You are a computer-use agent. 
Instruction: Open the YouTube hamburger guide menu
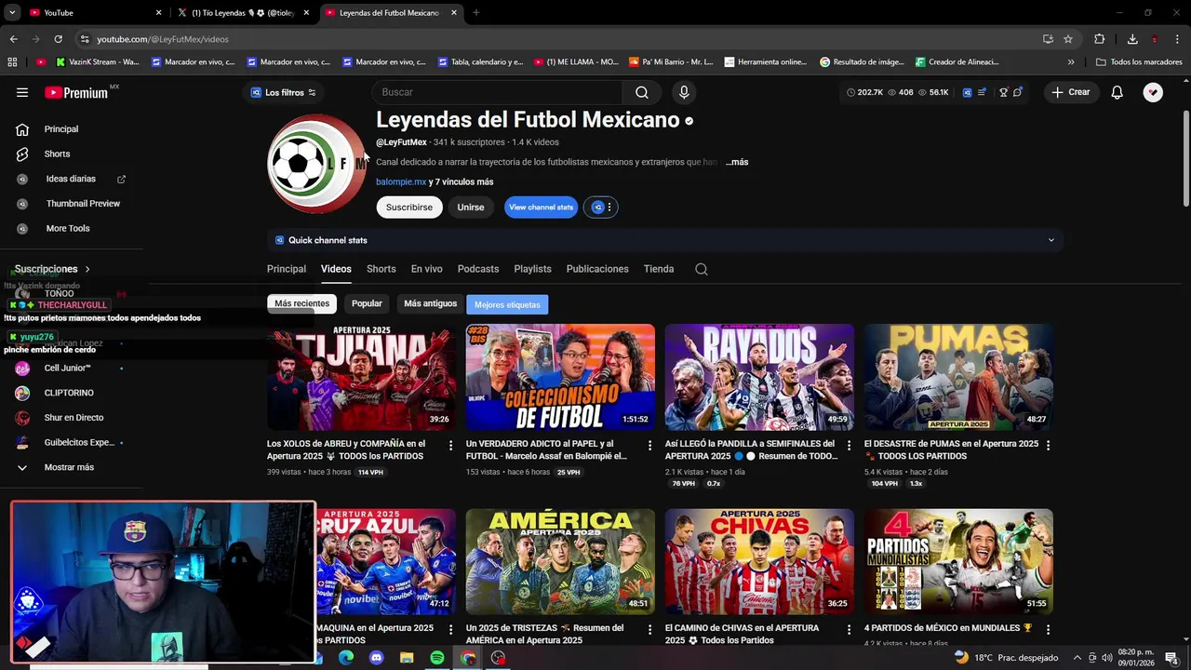[22, 92]
